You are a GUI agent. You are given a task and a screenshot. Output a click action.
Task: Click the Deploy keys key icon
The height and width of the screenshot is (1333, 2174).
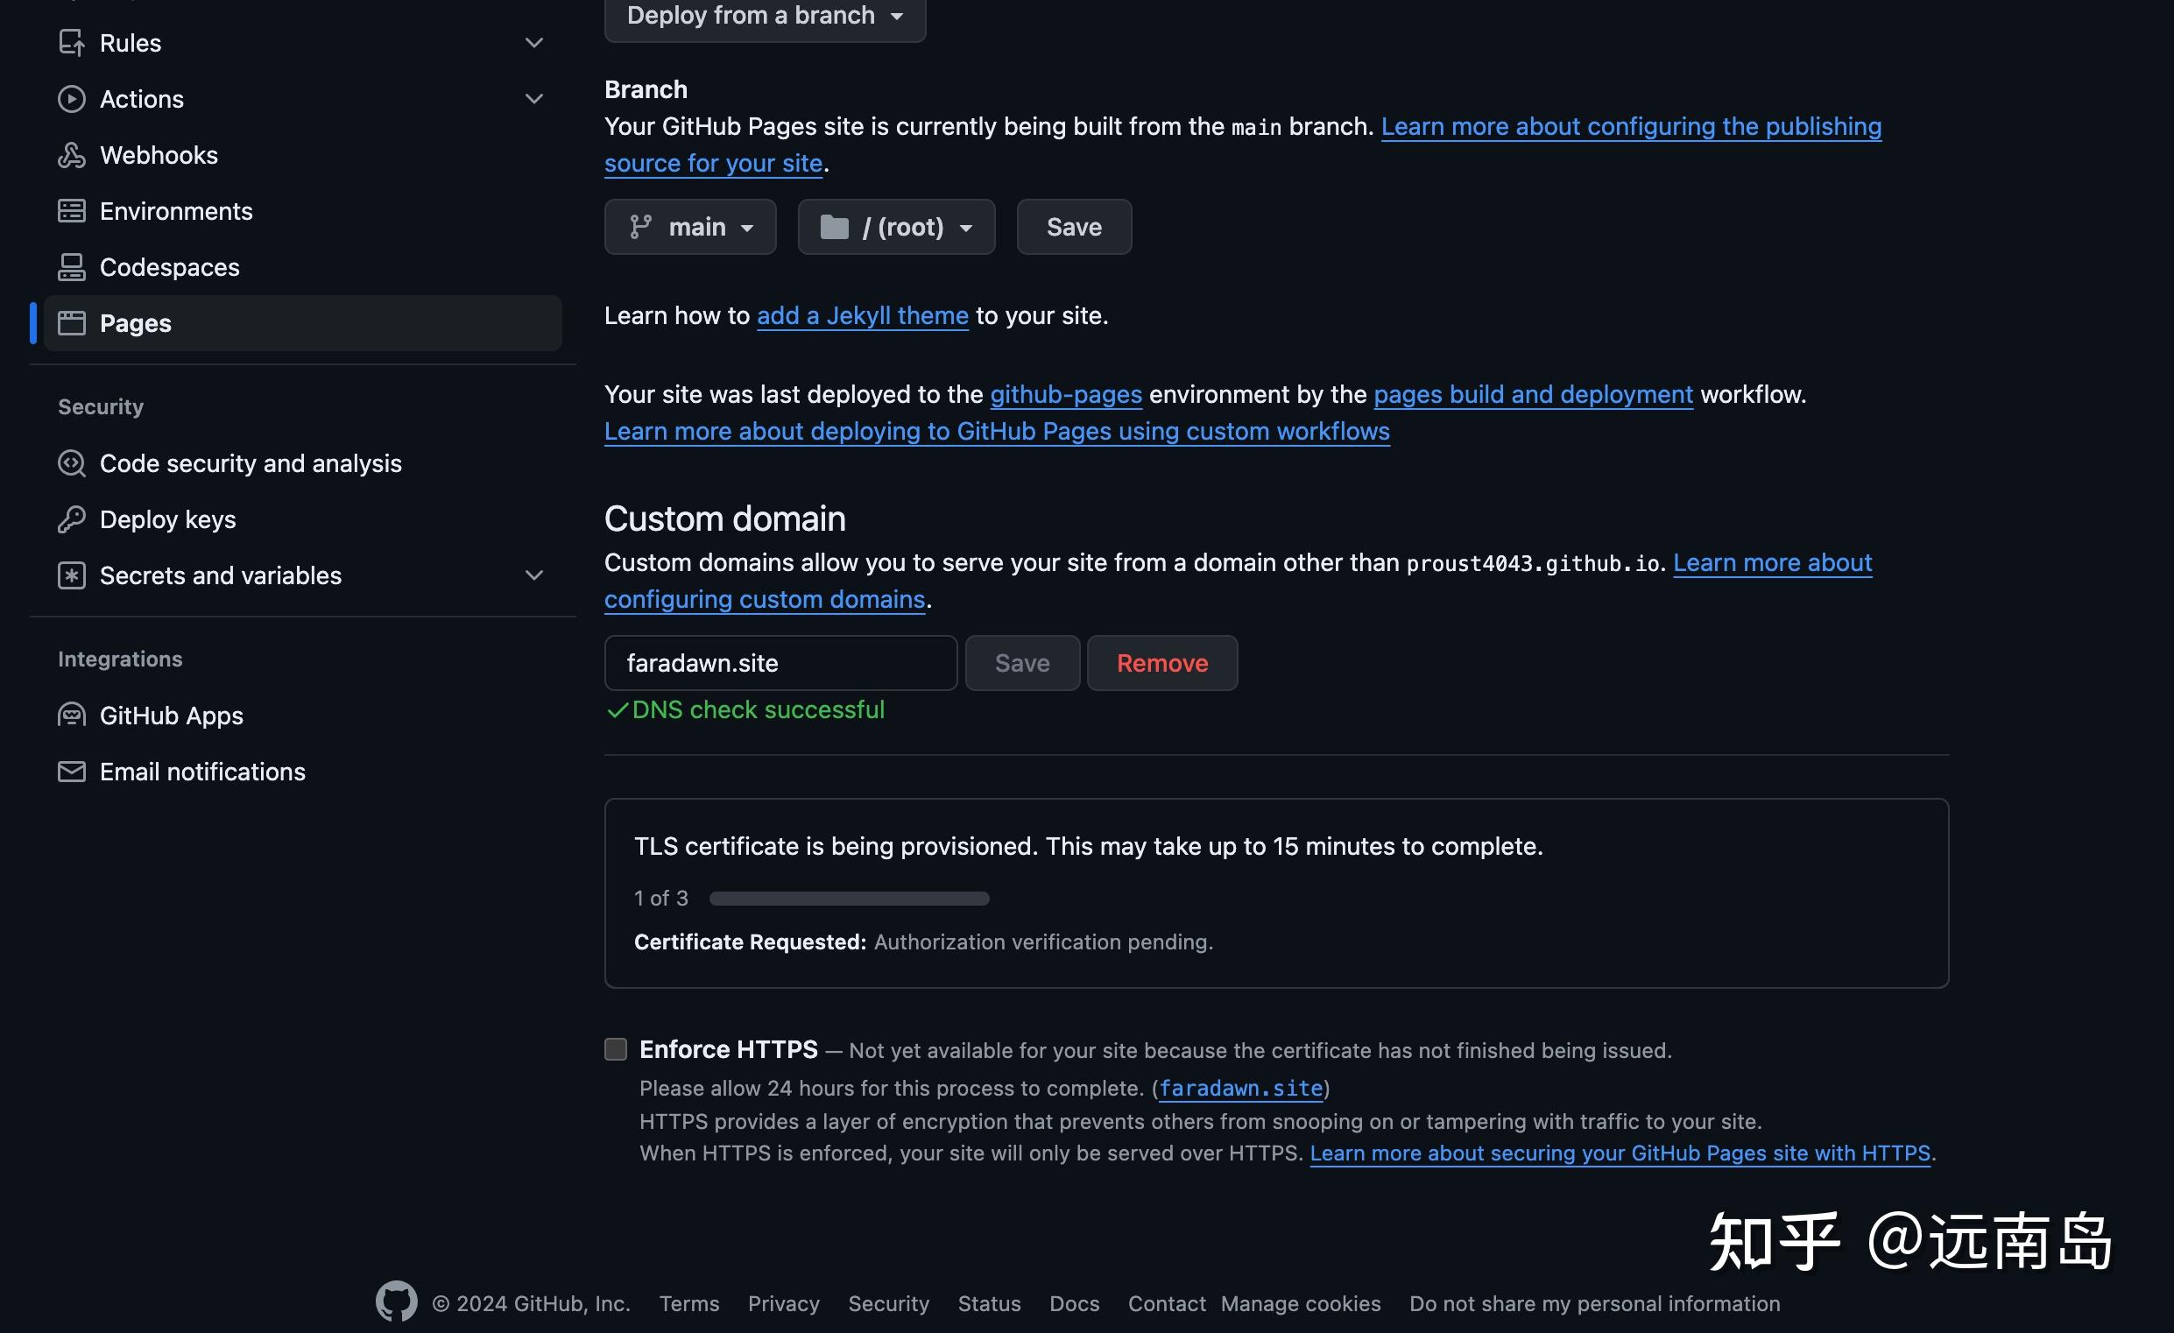point(71,518)
